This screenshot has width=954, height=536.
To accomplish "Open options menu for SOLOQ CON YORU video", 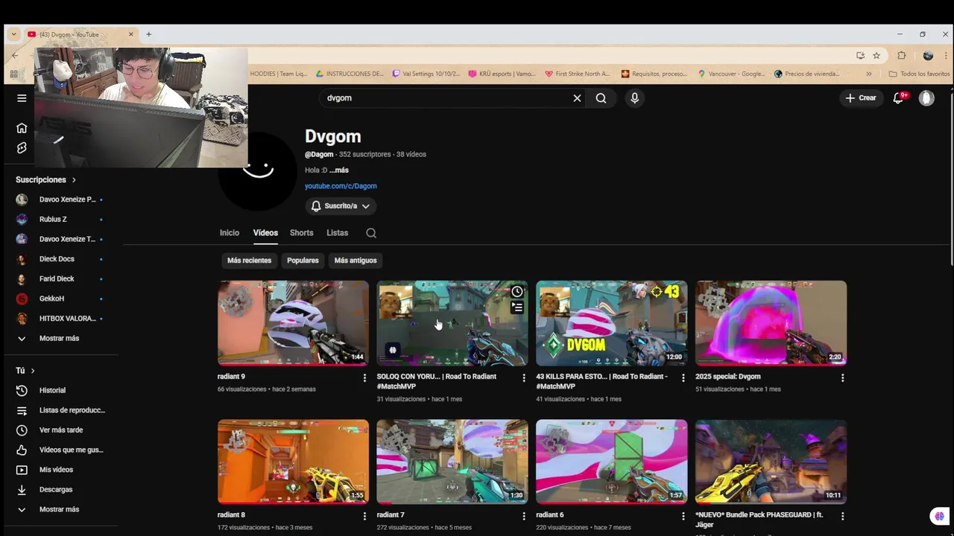I will click(524, 378).
